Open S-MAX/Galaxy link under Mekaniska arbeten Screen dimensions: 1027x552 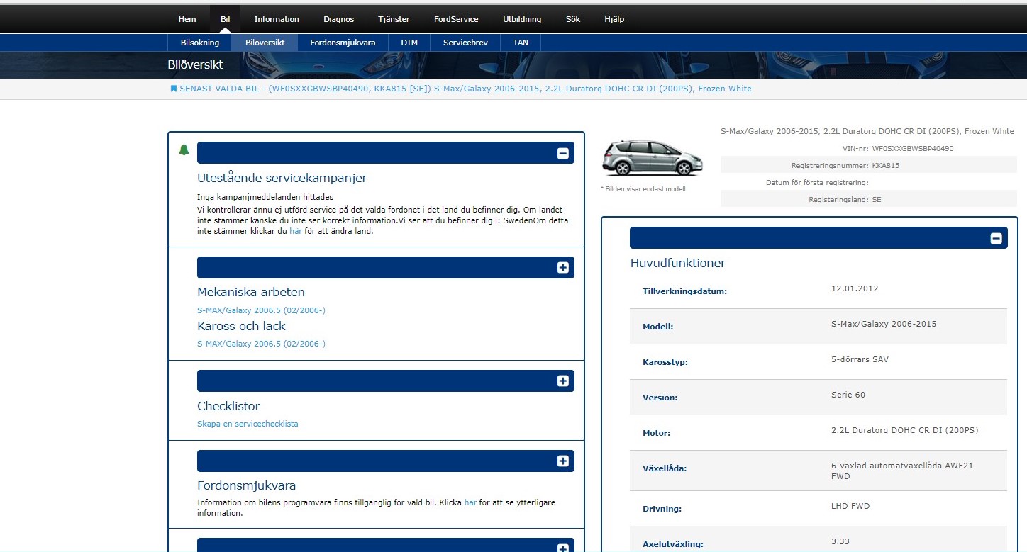(261, 310)
